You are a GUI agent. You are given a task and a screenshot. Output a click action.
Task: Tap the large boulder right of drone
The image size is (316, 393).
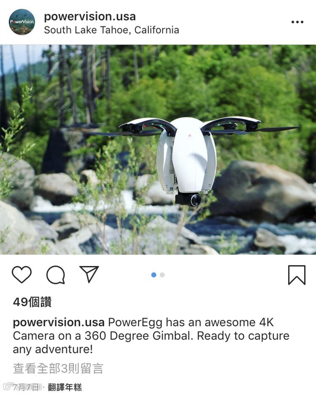pos(262,191)
